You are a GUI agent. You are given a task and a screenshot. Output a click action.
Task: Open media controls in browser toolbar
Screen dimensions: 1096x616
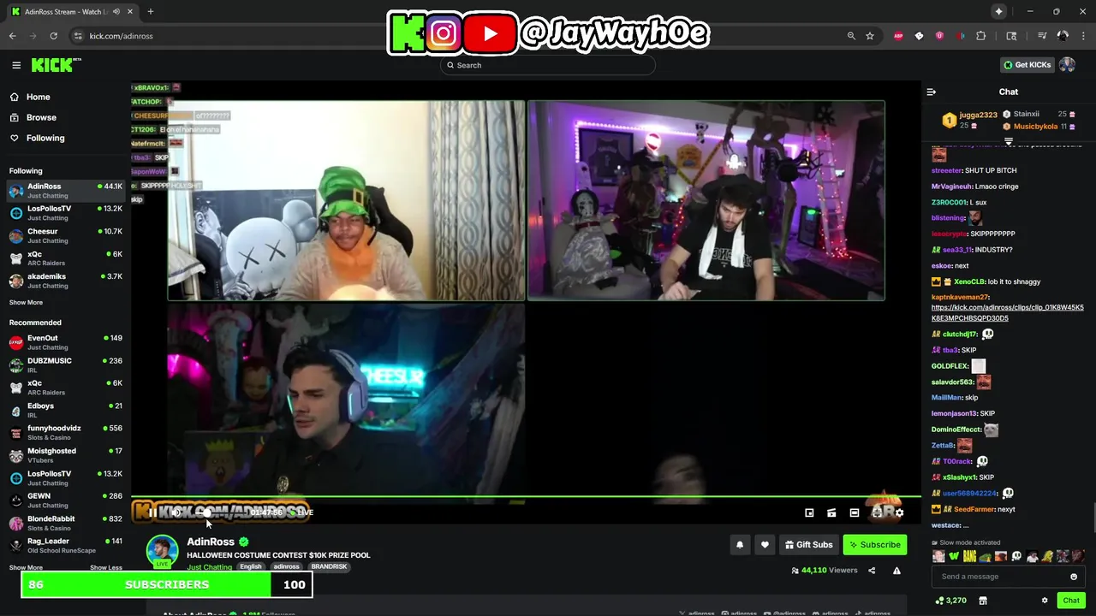click(1042, 36)
